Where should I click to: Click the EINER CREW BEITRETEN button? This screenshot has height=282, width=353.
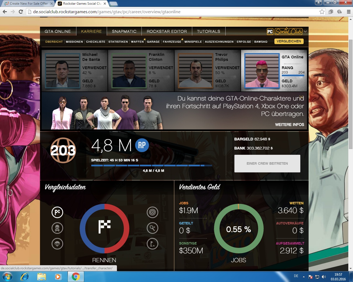267,164
